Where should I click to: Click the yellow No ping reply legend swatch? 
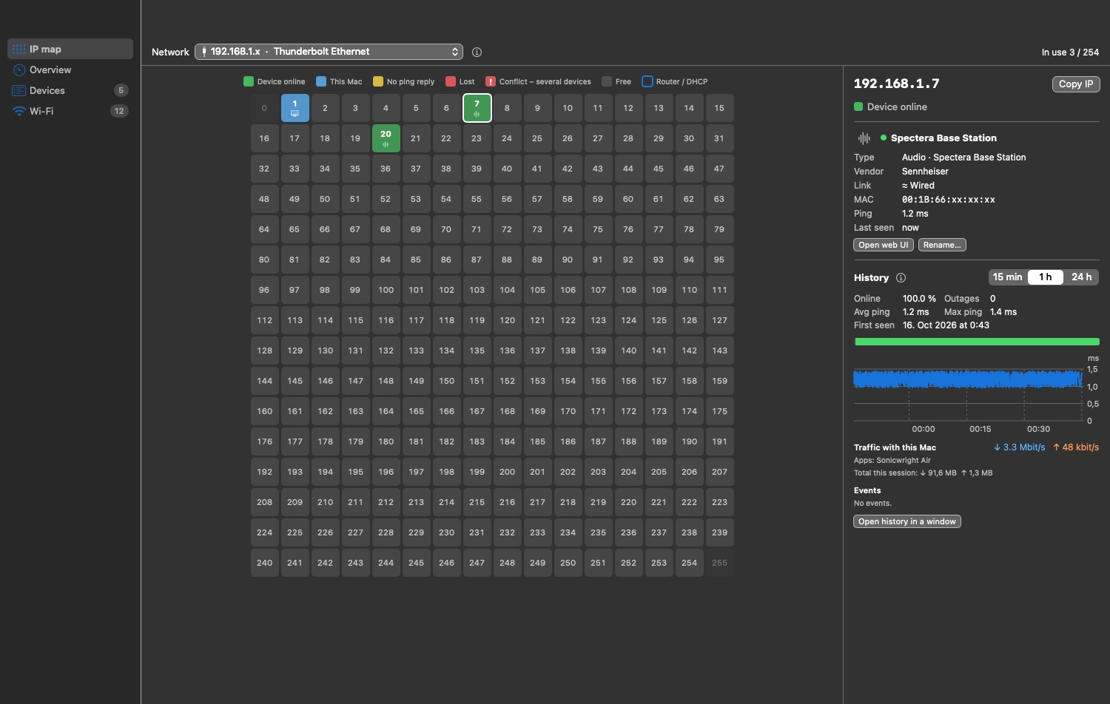(x=378, y=81)
